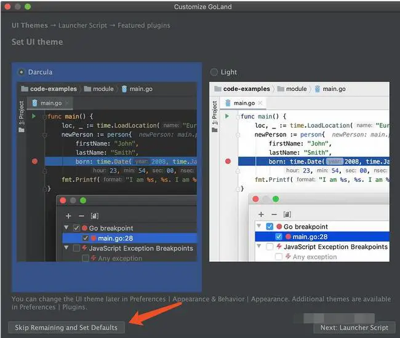
Task: Select the Light theme radio button
Action: click(x=214, y=72)
